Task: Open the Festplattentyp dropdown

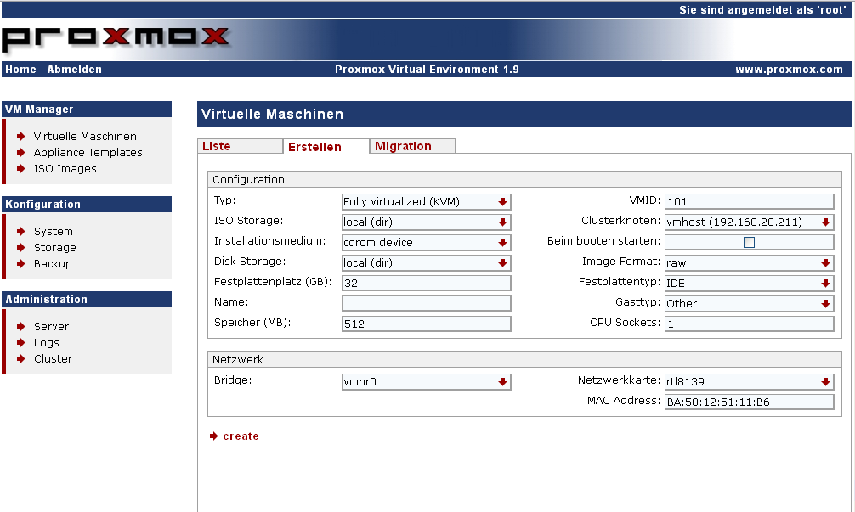Action: pyautogui.click(x=750, y=284)
